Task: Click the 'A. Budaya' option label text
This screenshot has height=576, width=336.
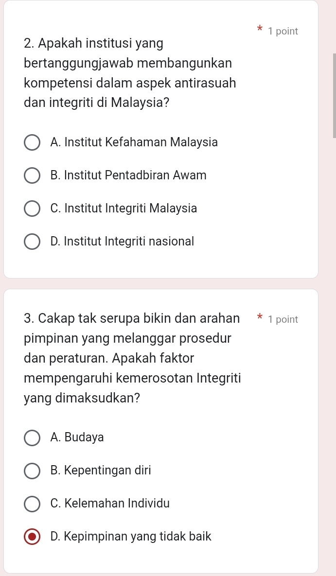Action: coord(77,437)
